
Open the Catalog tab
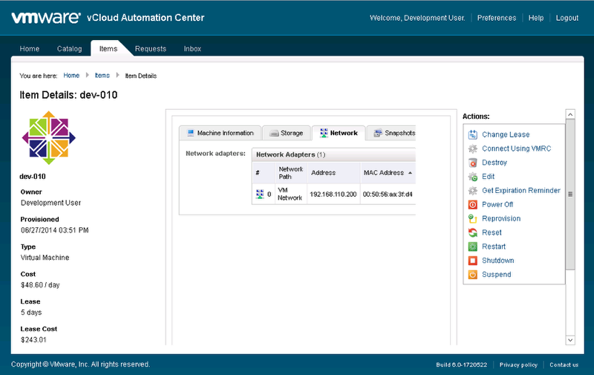point(69,48)
